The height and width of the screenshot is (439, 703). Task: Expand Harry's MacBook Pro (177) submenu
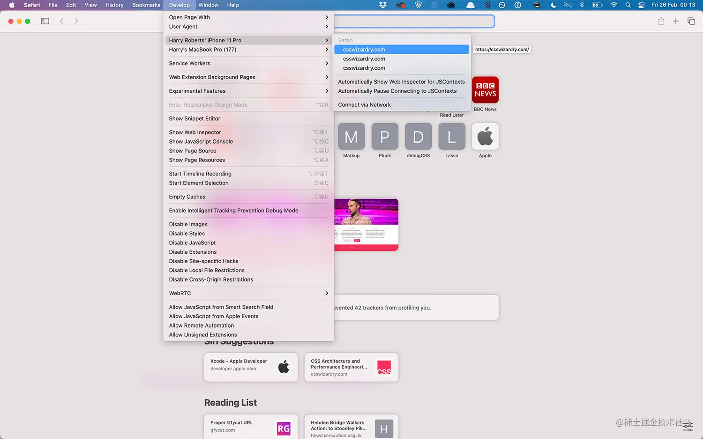(x=248, y=50)
